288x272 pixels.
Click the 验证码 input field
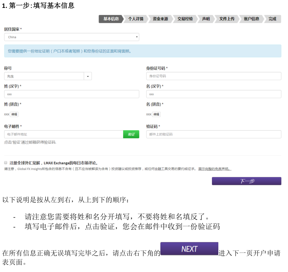pyautogui.click(x=213, y=134)
